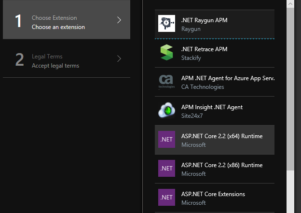Click the CA Technologies publisher label
301x213 pixels.
(203, 87)
